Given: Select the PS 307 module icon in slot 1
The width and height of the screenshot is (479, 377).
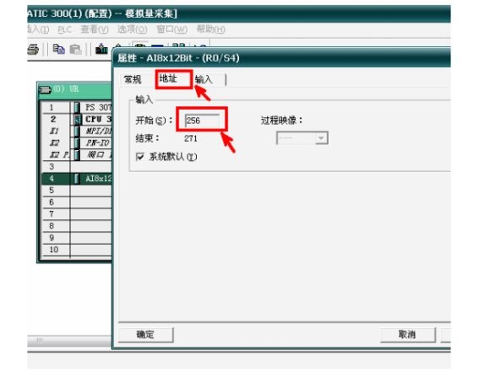Looking at the screenshot, I should coord(77,107).
